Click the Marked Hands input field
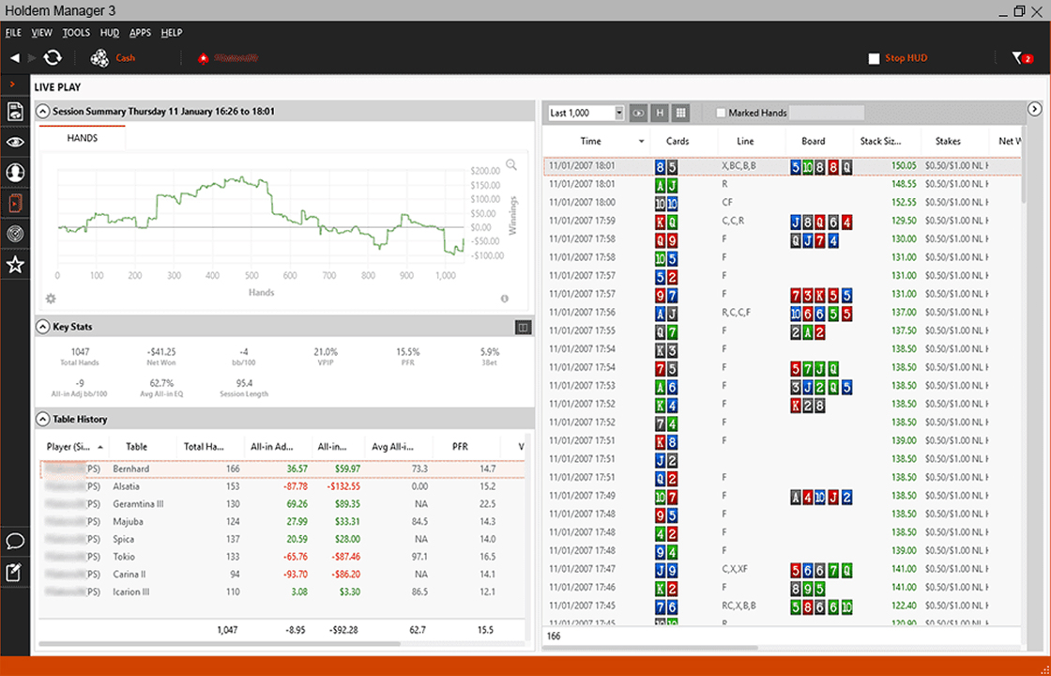The height and width of the screenshot is (676, 1051). (827, 114)
